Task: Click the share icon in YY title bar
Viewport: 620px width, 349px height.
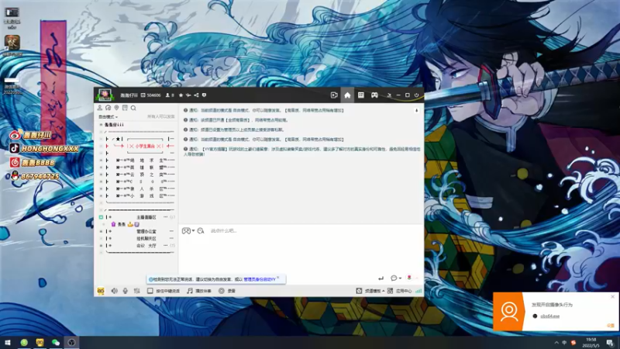Action: [196, 95]
